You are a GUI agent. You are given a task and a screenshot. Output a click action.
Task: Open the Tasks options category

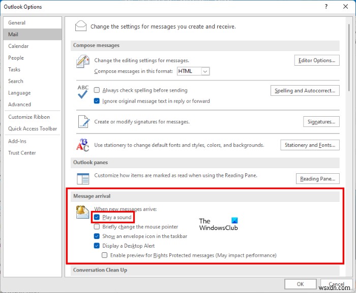(33, 69)
